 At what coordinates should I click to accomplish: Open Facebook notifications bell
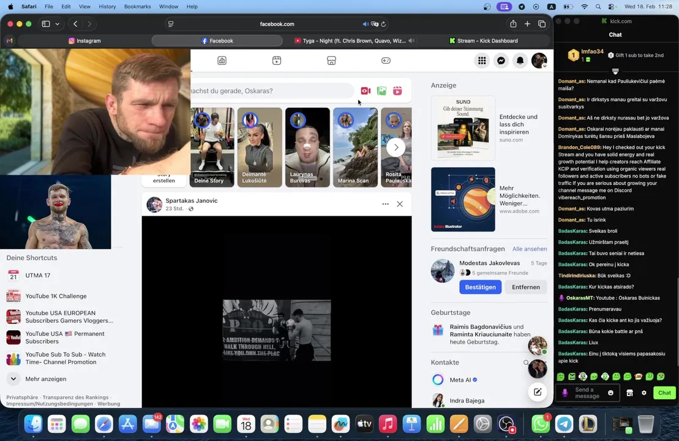click(x=520, y=61)
